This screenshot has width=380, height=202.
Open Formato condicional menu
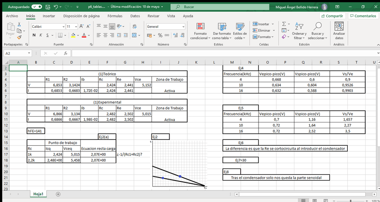point(200,30)
